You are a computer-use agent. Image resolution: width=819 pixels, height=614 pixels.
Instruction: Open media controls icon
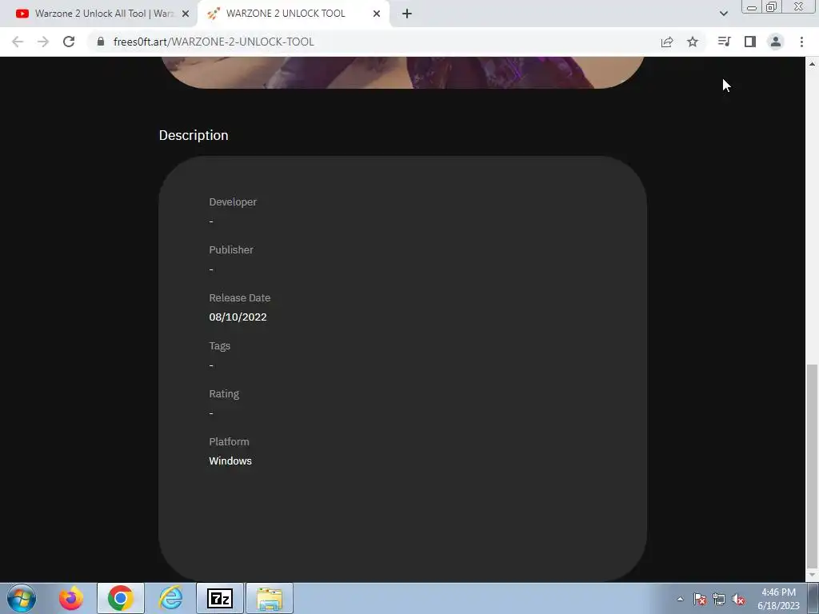click(x=724, y=42)
